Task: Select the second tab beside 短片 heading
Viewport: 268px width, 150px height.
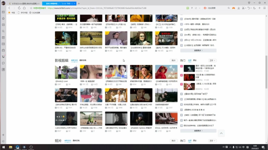Action: click(x=76, y=141)
